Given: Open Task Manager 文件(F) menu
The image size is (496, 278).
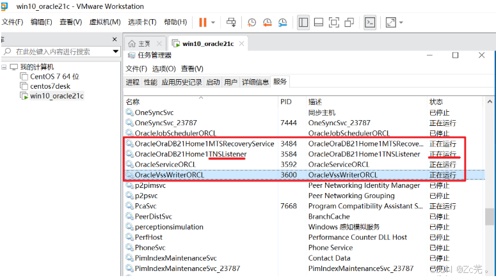Looking at the screenshot, I should [136, 69].
